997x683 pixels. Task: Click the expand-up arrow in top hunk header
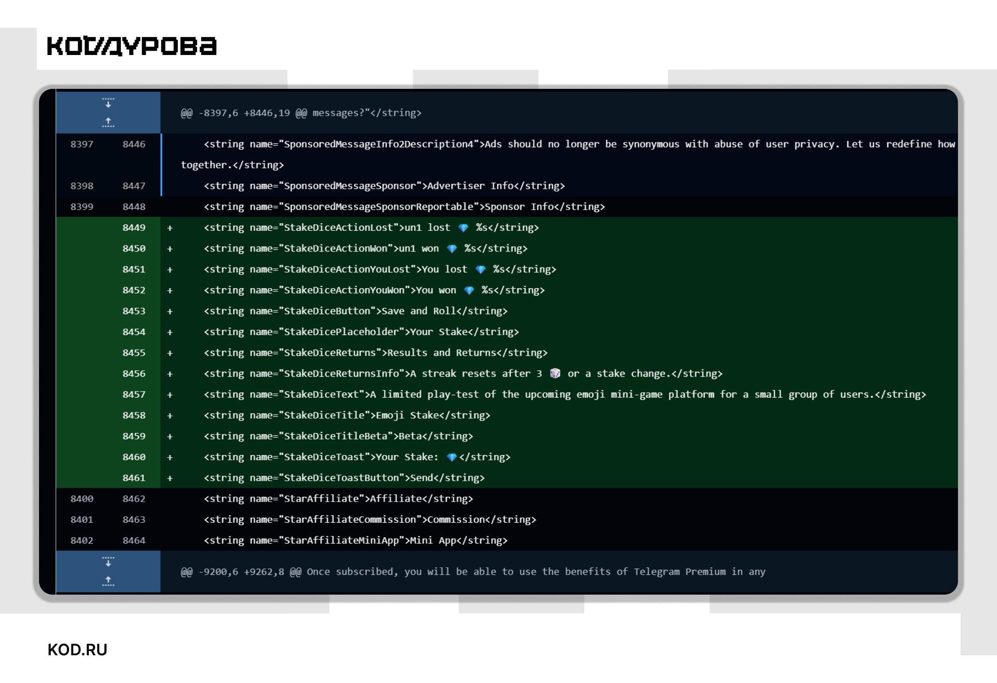[108, 122]
